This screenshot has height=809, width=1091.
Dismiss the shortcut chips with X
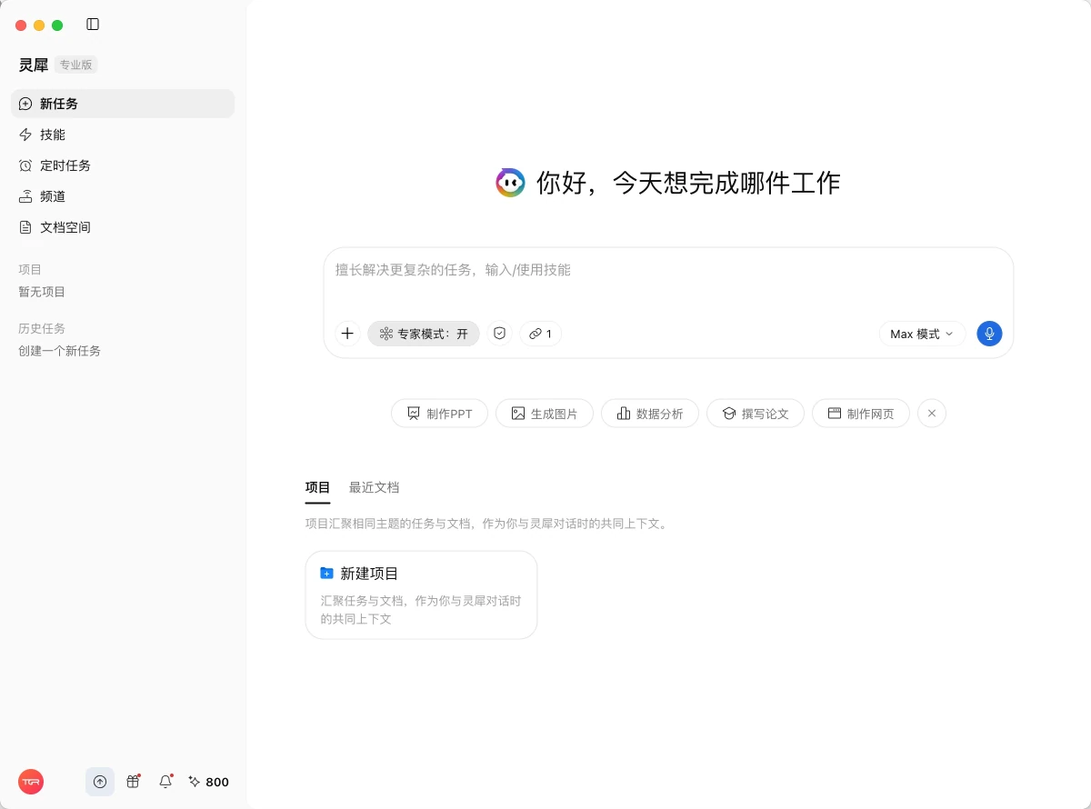(x=932, y=414)
